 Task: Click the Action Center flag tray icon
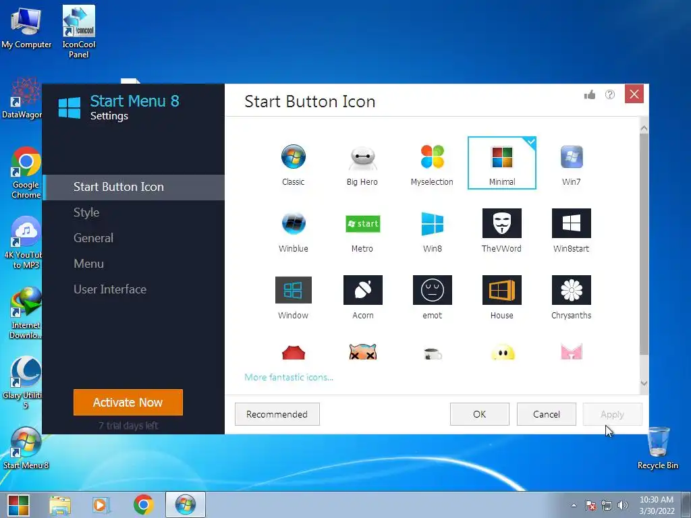tap(590, 505)
